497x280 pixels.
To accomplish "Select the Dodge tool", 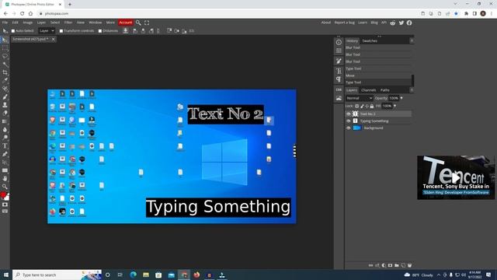I will click(x=5, y=138).
